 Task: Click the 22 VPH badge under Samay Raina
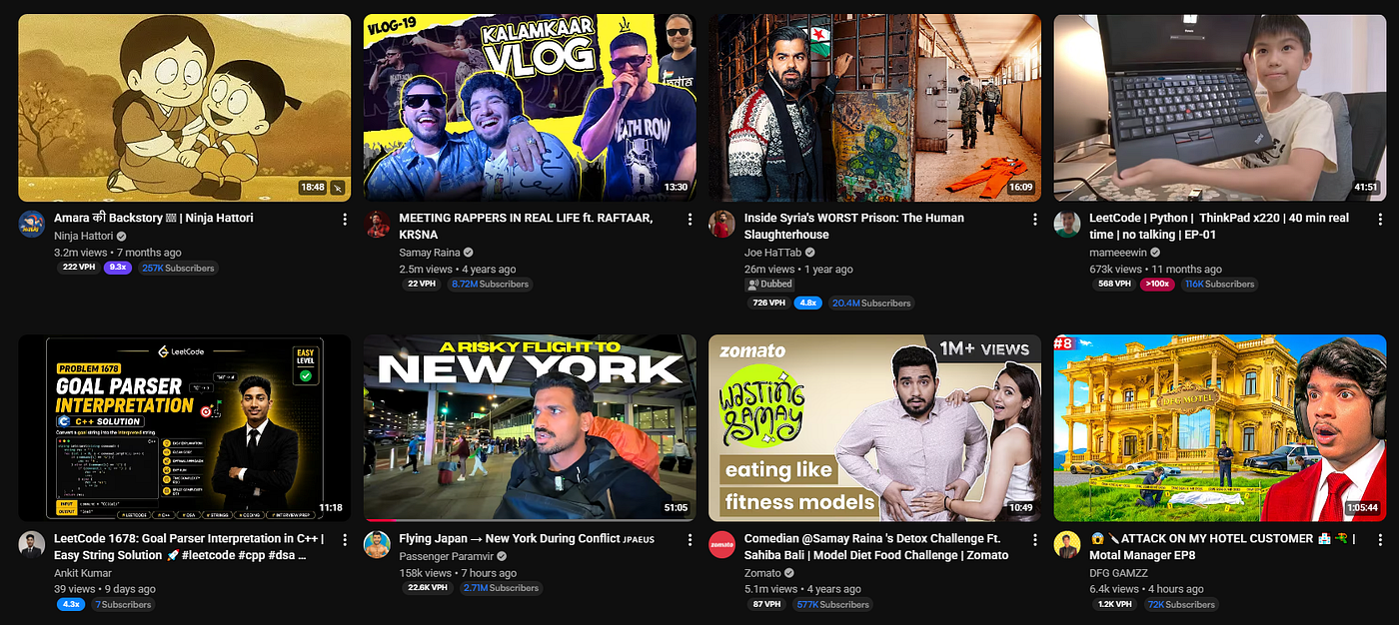click(x=421, y=284)
